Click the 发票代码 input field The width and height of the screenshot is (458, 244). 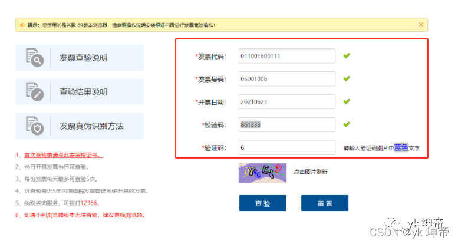[286, 56]
